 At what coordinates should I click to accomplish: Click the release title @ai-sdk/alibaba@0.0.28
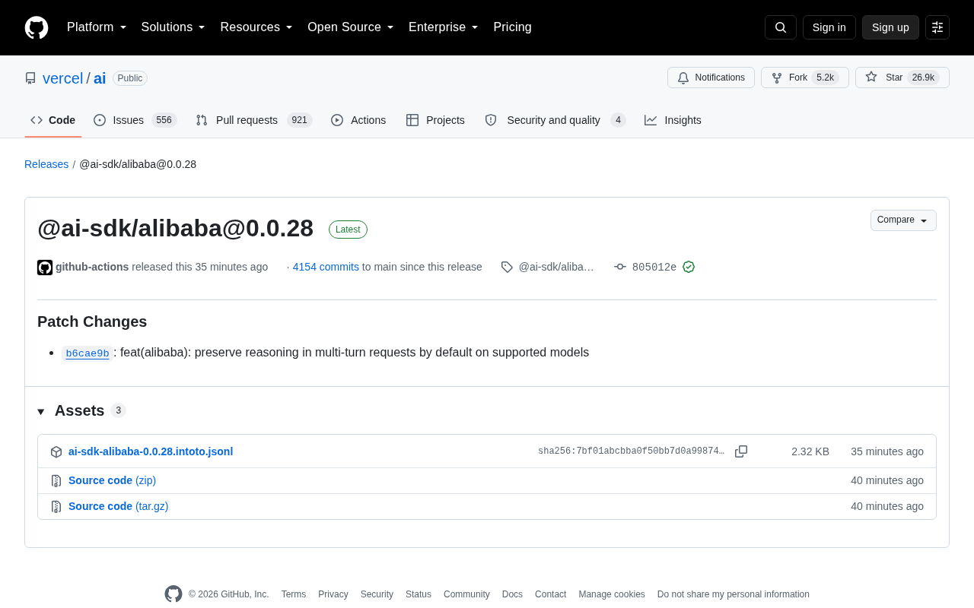tap(175, 228)
